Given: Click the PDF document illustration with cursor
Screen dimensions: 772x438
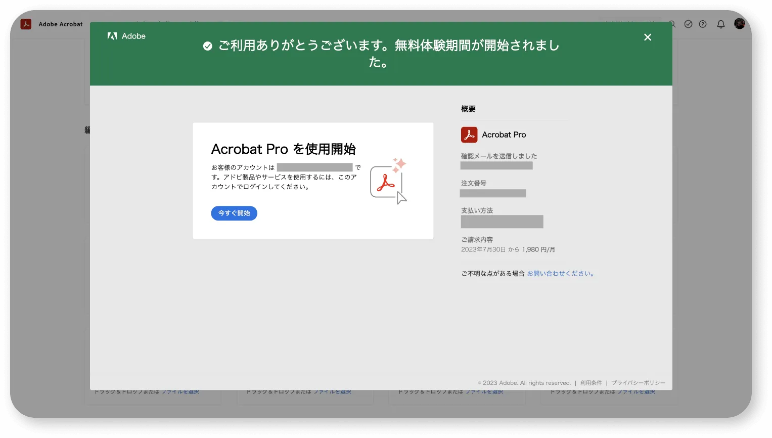Looking at the screenshot, I should (x=388, y=181).
